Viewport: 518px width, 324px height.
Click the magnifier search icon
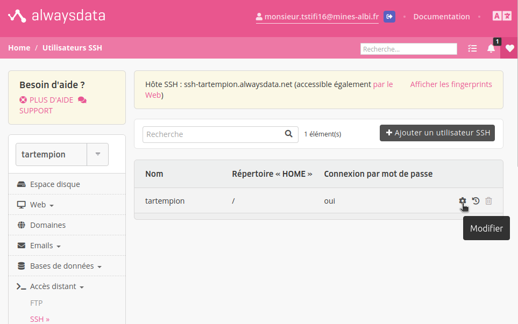(x=289, y=134)
